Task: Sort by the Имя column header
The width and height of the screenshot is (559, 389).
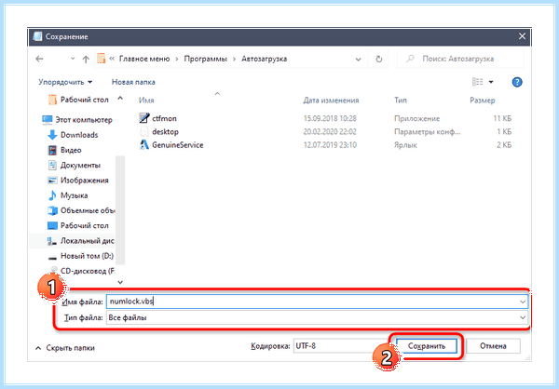Action: point(146,101)
